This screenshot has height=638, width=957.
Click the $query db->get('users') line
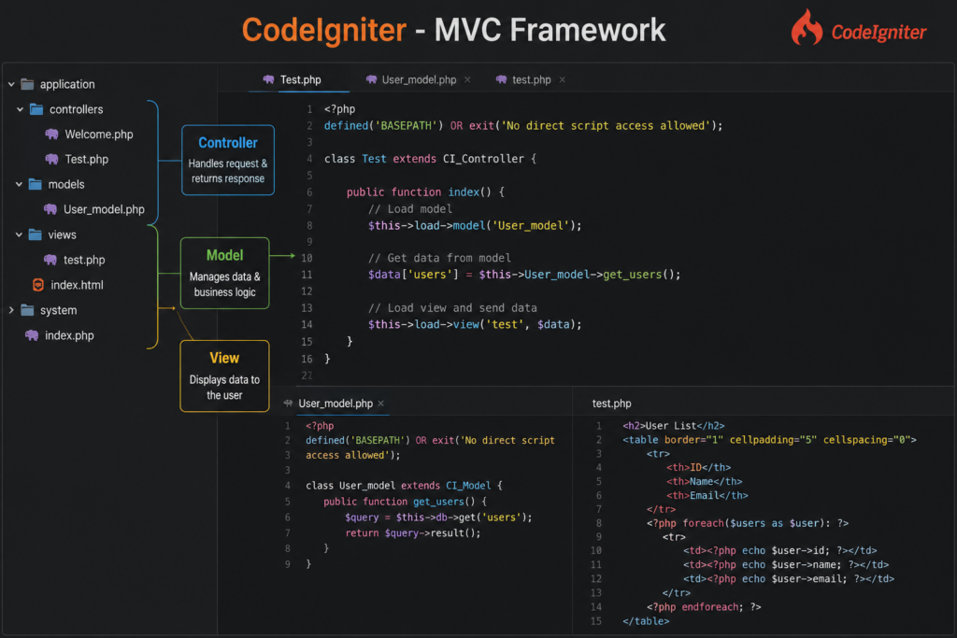[x=438, y=517]
